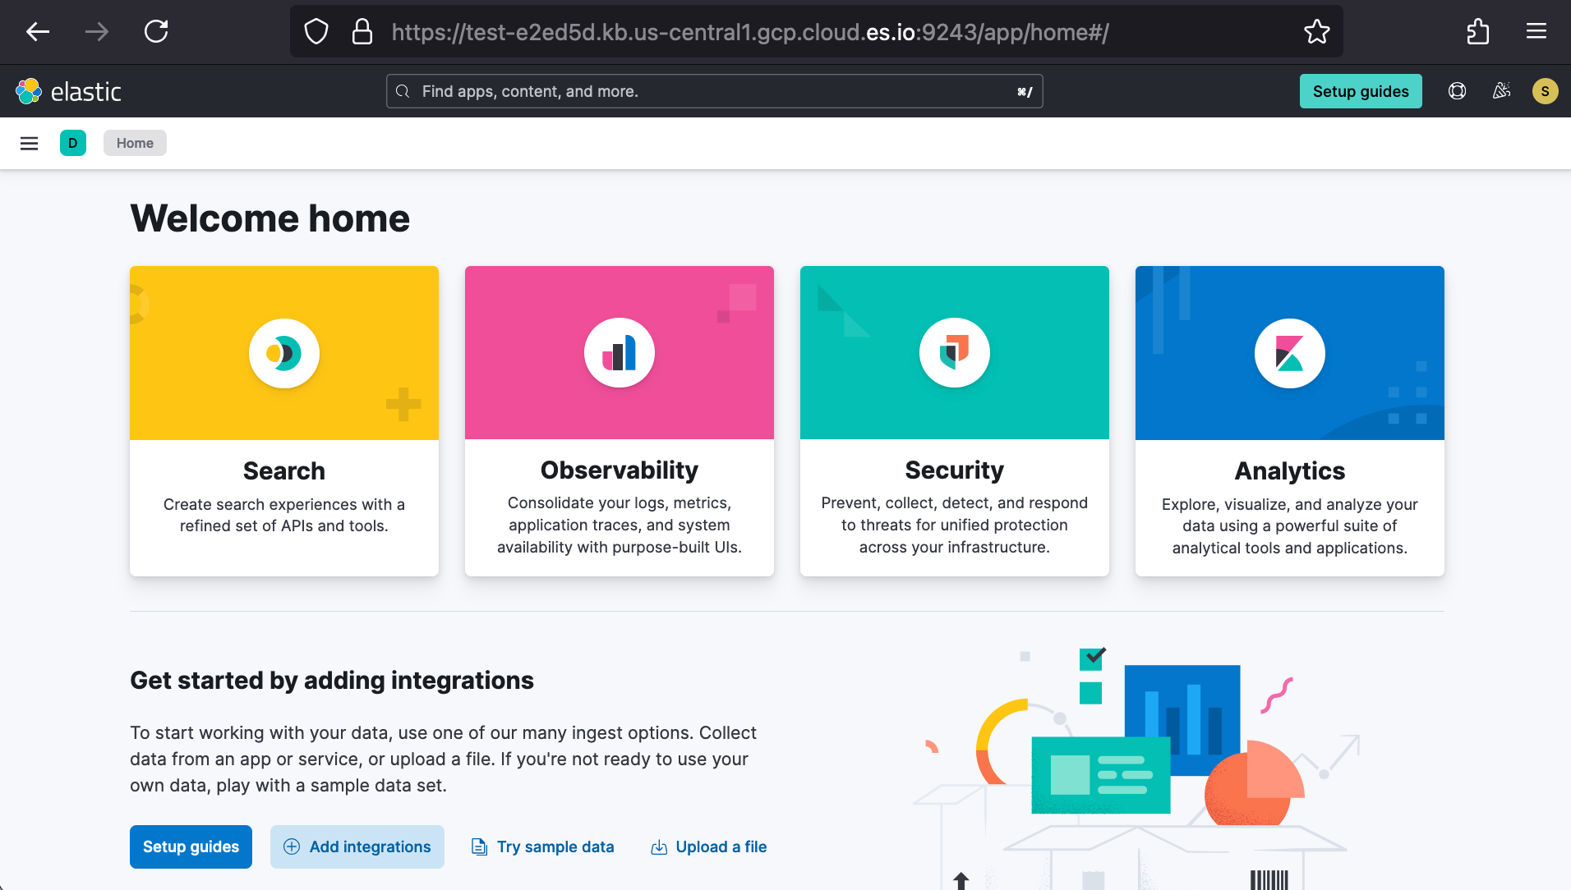Image resolution: width=1571 pixels, height=890 pixels.
Task: Click the Analytics Kibana icon
Action: pos(1290,353)
